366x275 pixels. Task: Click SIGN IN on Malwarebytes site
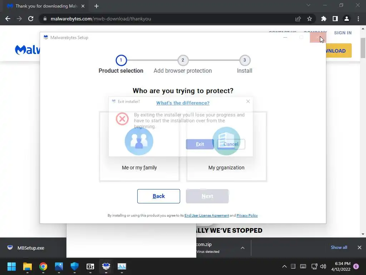pyautogui.click(x=343, y=33)
